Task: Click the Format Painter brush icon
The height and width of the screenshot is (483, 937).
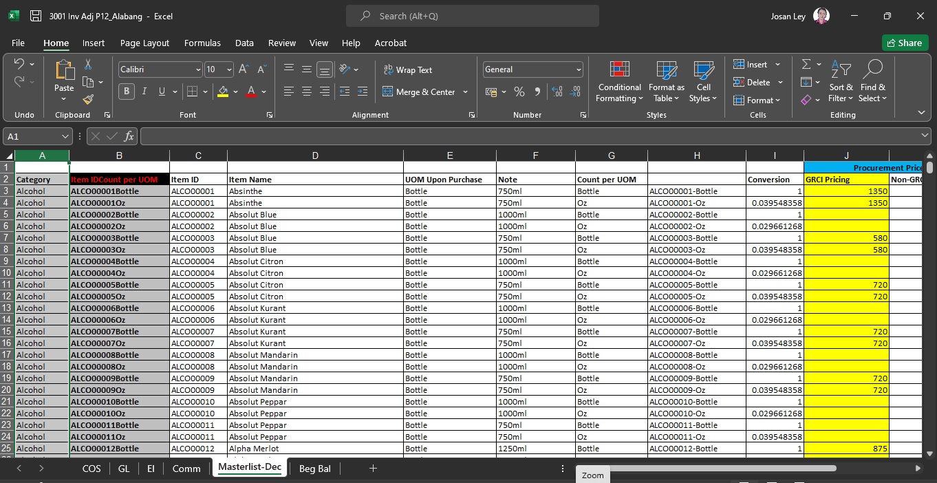Action: (x=88, y=100)
